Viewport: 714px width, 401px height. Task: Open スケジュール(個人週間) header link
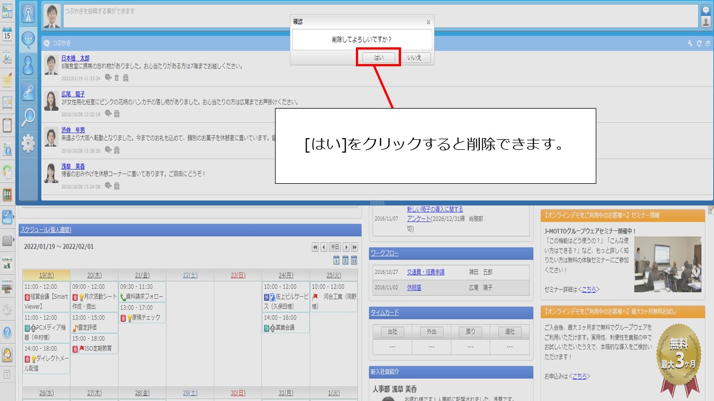point(46,230)
